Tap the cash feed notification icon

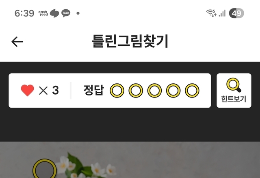[43, 13]
